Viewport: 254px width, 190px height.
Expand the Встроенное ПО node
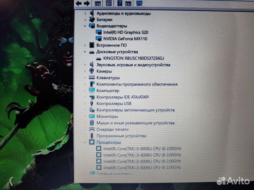85,45
